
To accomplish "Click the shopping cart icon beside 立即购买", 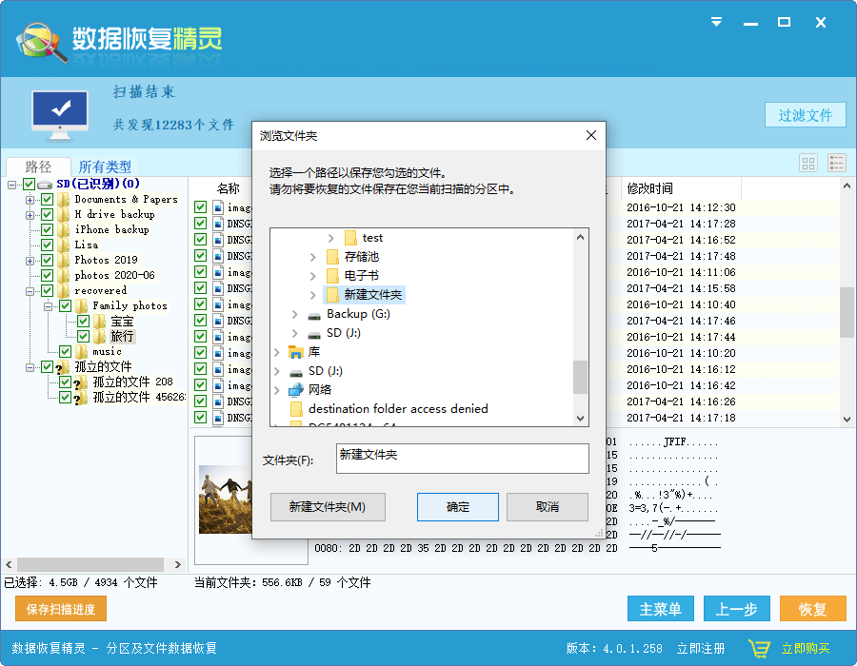I will [x=759, y=648].
